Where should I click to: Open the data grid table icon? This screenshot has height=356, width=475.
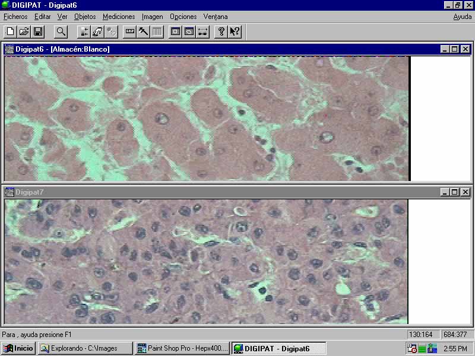(x=157, y=31)
